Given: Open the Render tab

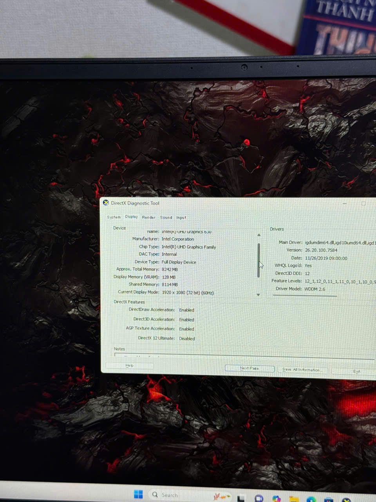Looking at the screenshot, I should (149, 217).
